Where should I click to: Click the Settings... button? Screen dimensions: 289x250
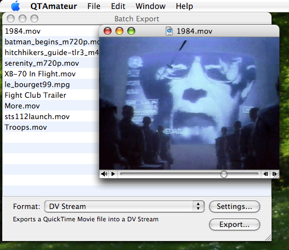(234, 207)
